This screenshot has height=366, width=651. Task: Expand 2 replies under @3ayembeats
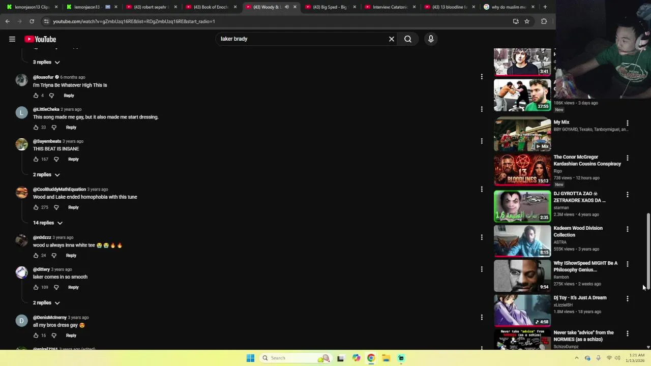pyautogui.click(x=46, y=175)
